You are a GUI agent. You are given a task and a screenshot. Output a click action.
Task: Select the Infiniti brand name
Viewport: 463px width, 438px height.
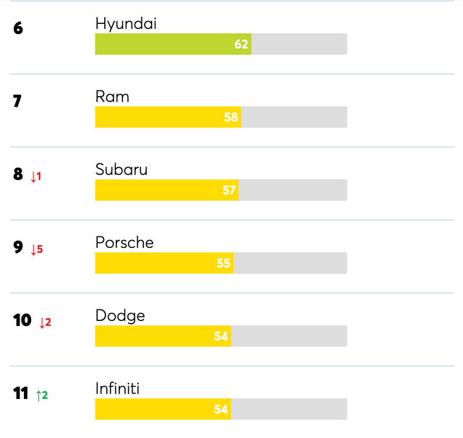pos(117,389)
